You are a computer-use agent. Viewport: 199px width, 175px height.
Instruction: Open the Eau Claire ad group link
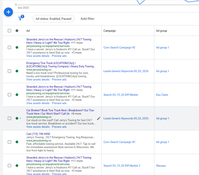point(162,95)
